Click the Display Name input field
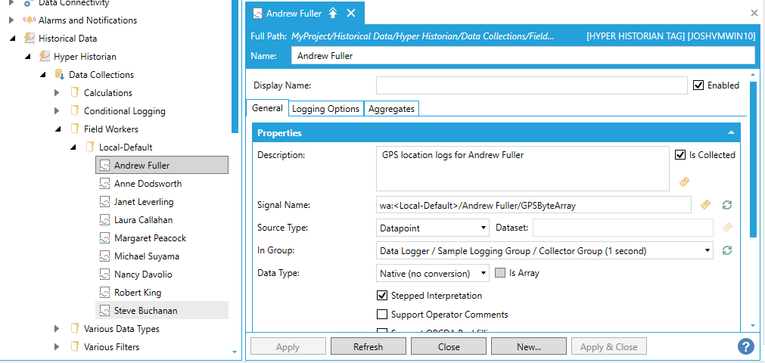The image size is (765, 363). pyautogui.click(x=531, y=85)
